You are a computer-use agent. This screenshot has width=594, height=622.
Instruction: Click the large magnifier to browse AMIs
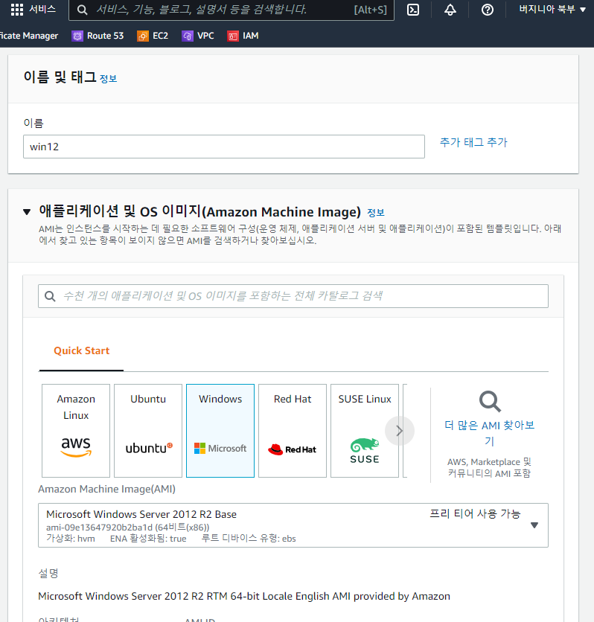(x=490, y=402)
